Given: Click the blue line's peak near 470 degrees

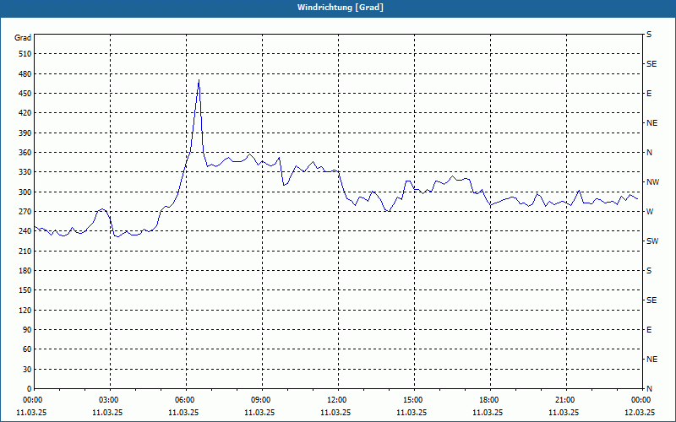Looking at the screenshot, I should click(x=199, y=80).
